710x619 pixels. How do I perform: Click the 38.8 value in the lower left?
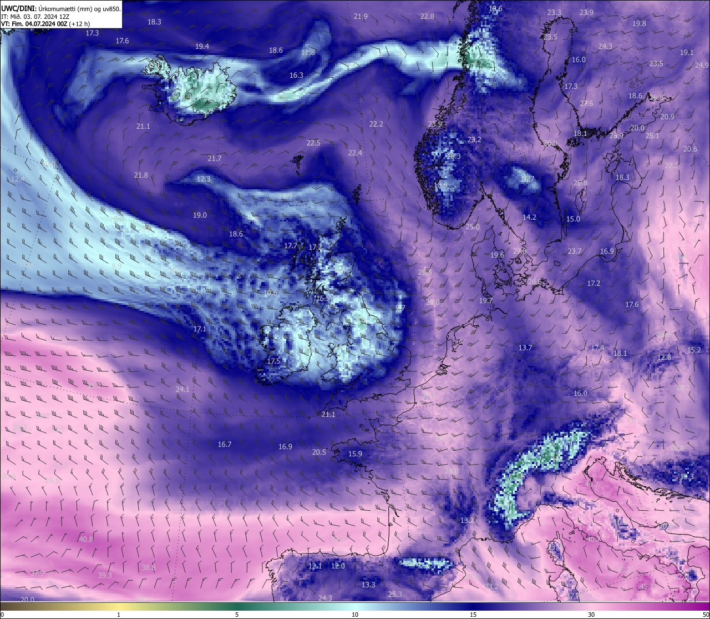click(149, 568)
